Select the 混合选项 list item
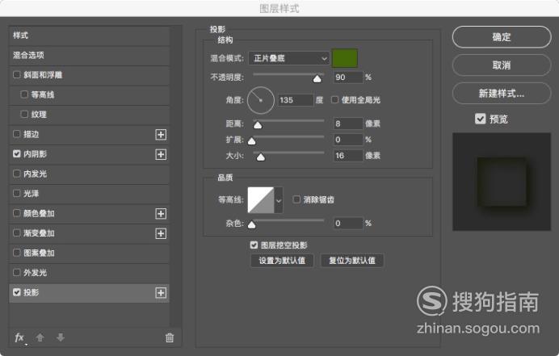The width and height of the screenshot is (559, 356). point(89,56)
